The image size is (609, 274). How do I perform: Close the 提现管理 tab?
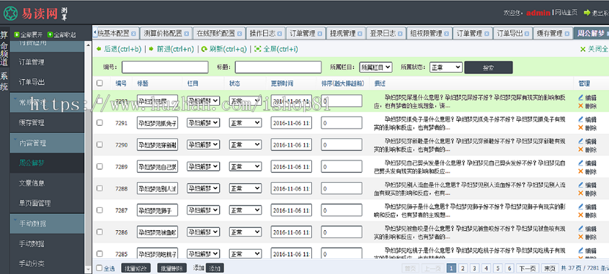pyautogui.click(x=360, y=34)
